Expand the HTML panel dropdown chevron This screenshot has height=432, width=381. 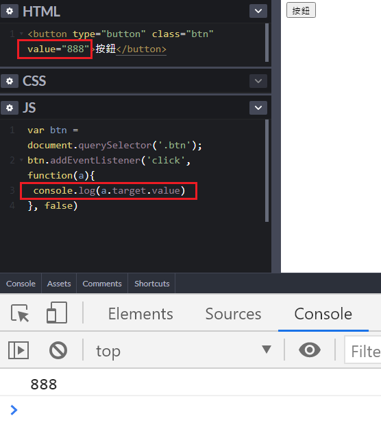point(258,11)
